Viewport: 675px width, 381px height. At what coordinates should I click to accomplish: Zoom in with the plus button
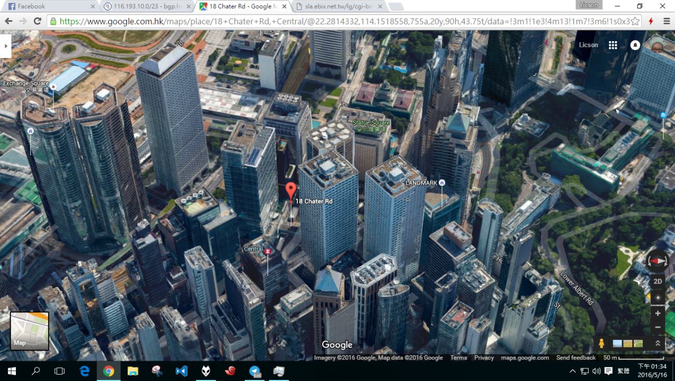click(658, 313)
